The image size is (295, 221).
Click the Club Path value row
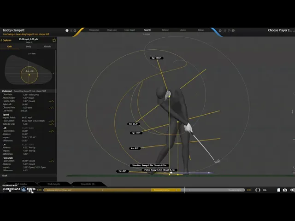pyautogui.click(x=28, y=95)
